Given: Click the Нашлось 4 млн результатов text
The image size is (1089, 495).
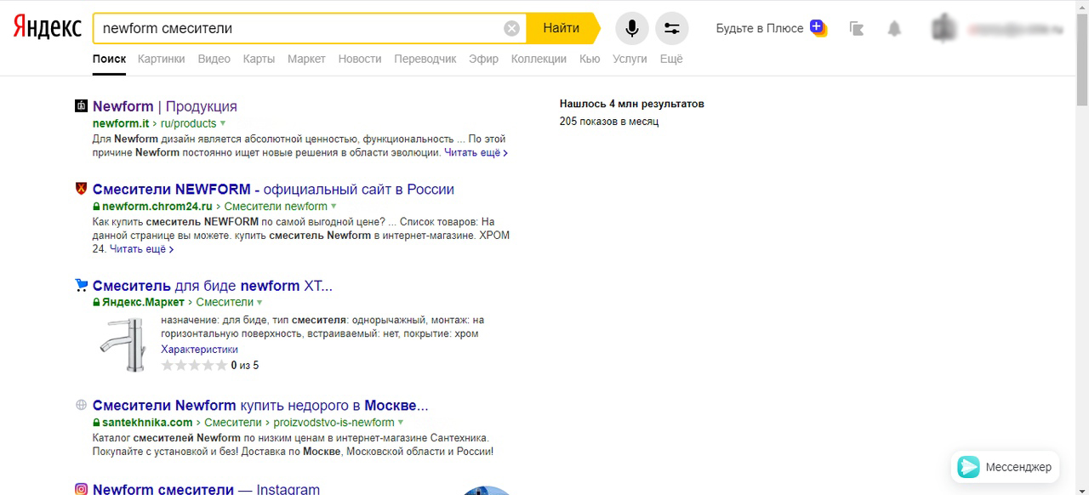Looking at the screenshot, I should point(632,104).
